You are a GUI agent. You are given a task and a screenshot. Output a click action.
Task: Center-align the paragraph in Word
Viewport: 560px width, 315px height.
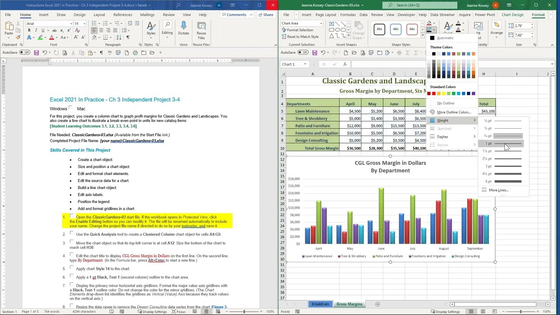[101, 31]
